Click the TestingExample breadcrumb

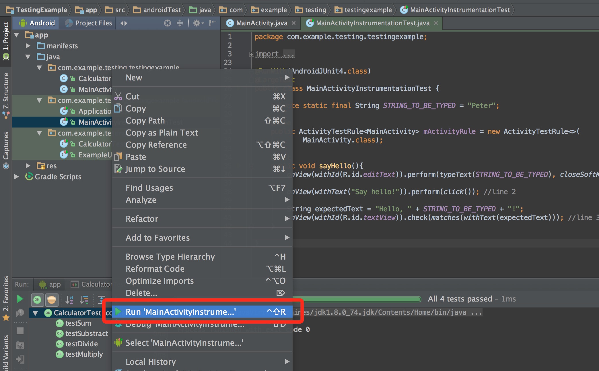[37, 10]
